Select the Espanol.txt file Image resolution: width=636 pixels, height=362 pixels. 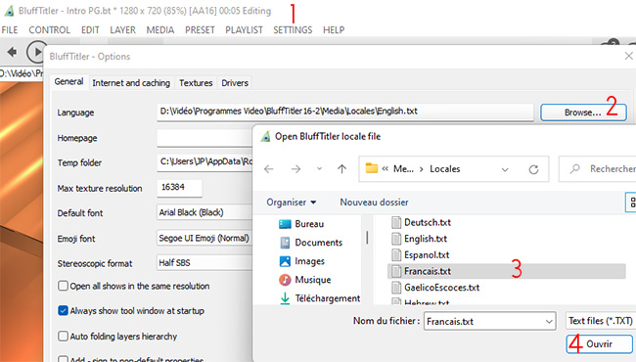[x=421, y=254]
